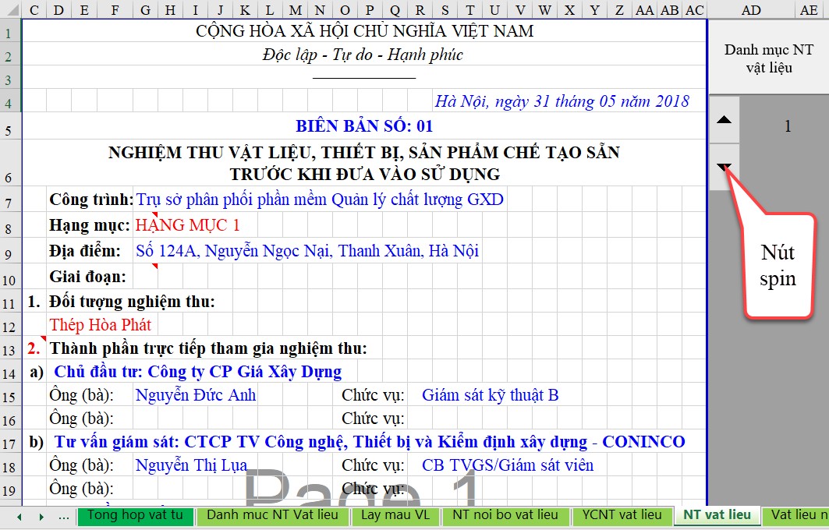829x530 pixels.
Task: Open the YCNT vat lieu sheet tab
Action: click(x=622, y=515)
